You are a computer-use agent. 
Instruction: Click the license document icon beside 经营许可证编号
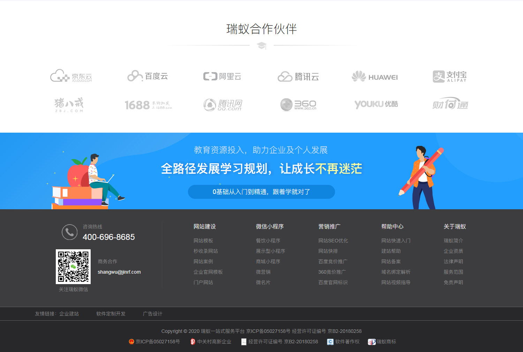pyautogui.click(x=244, y=342)
